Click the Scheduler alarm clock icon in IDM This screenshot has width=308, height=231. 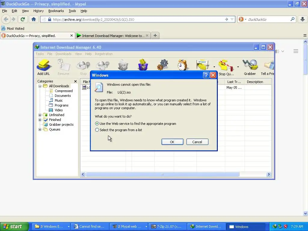point(182,65)
